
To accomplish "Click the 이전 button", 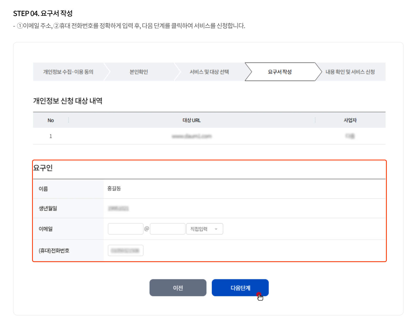I will tap(178, 287).
